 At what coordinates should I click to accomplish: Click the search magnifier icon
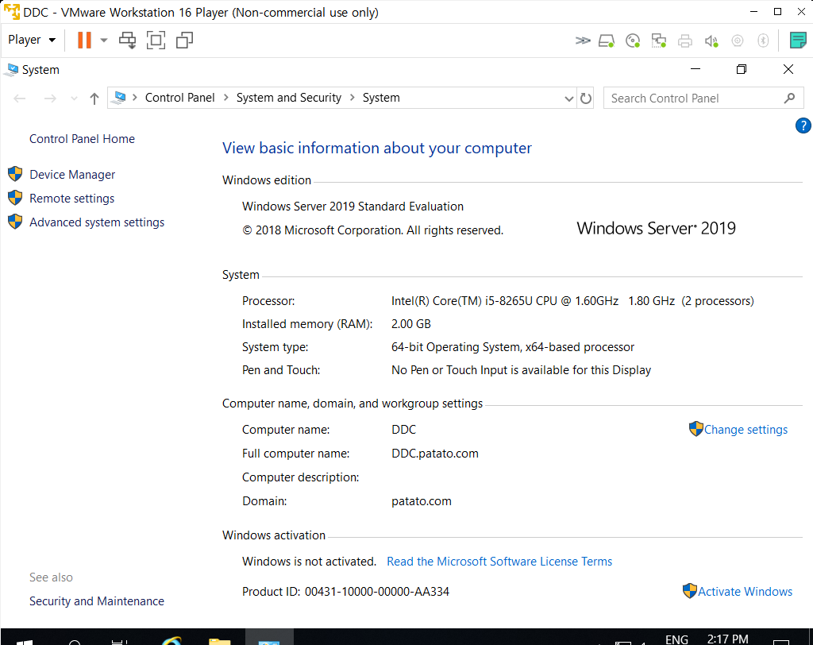790,98
